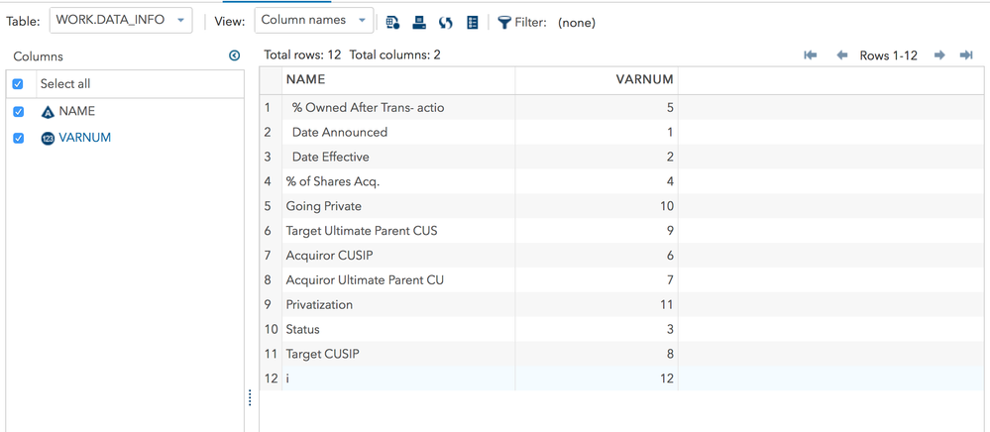Open the View Column names dropdown
The height and width of the screenshot is (432, 990).
[313, 20]
